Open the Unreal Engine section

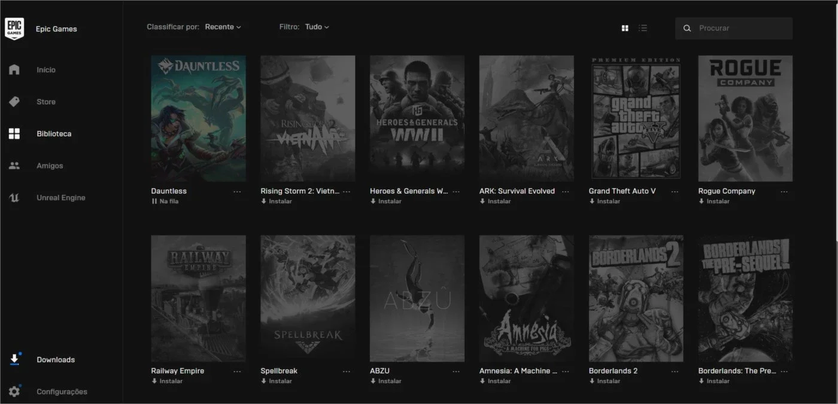pos(61,198)
